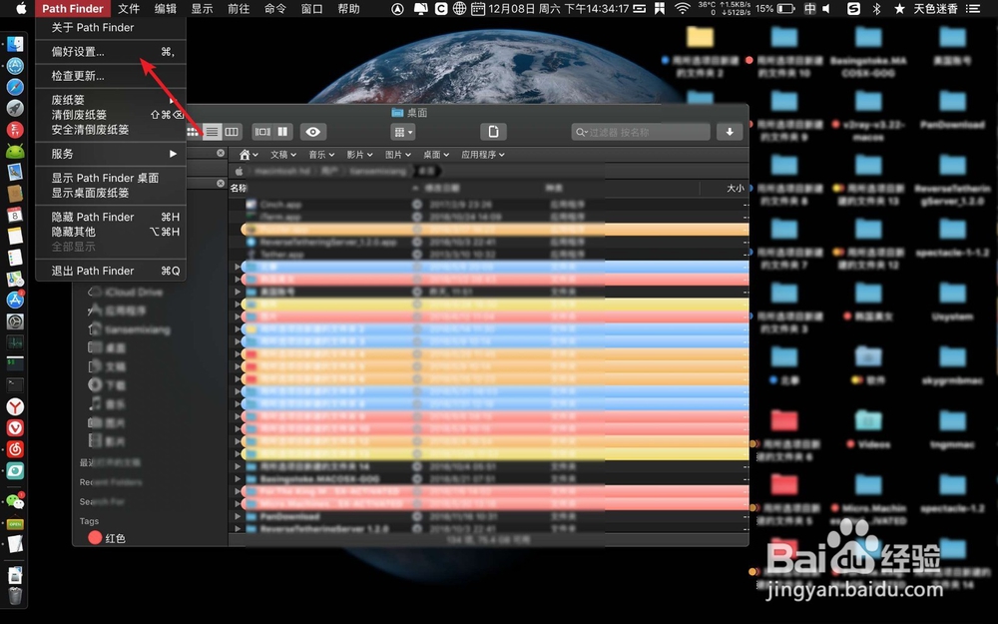This screenshot has width=998, height=624.
Task: Click the filter by name field
Action: (x=641, y=132)
